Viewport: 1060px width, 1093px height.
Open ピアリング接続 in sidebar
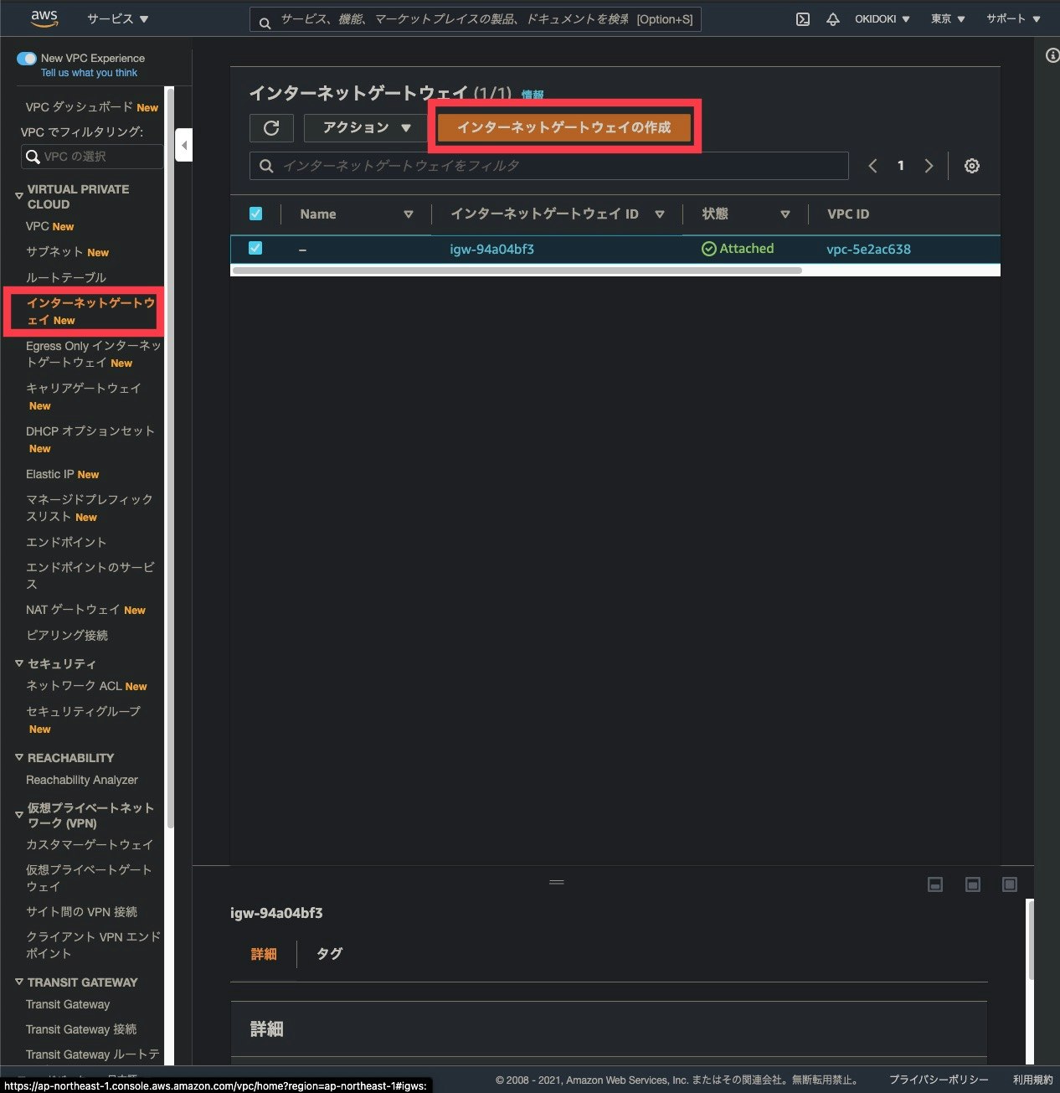coord(67,635)
